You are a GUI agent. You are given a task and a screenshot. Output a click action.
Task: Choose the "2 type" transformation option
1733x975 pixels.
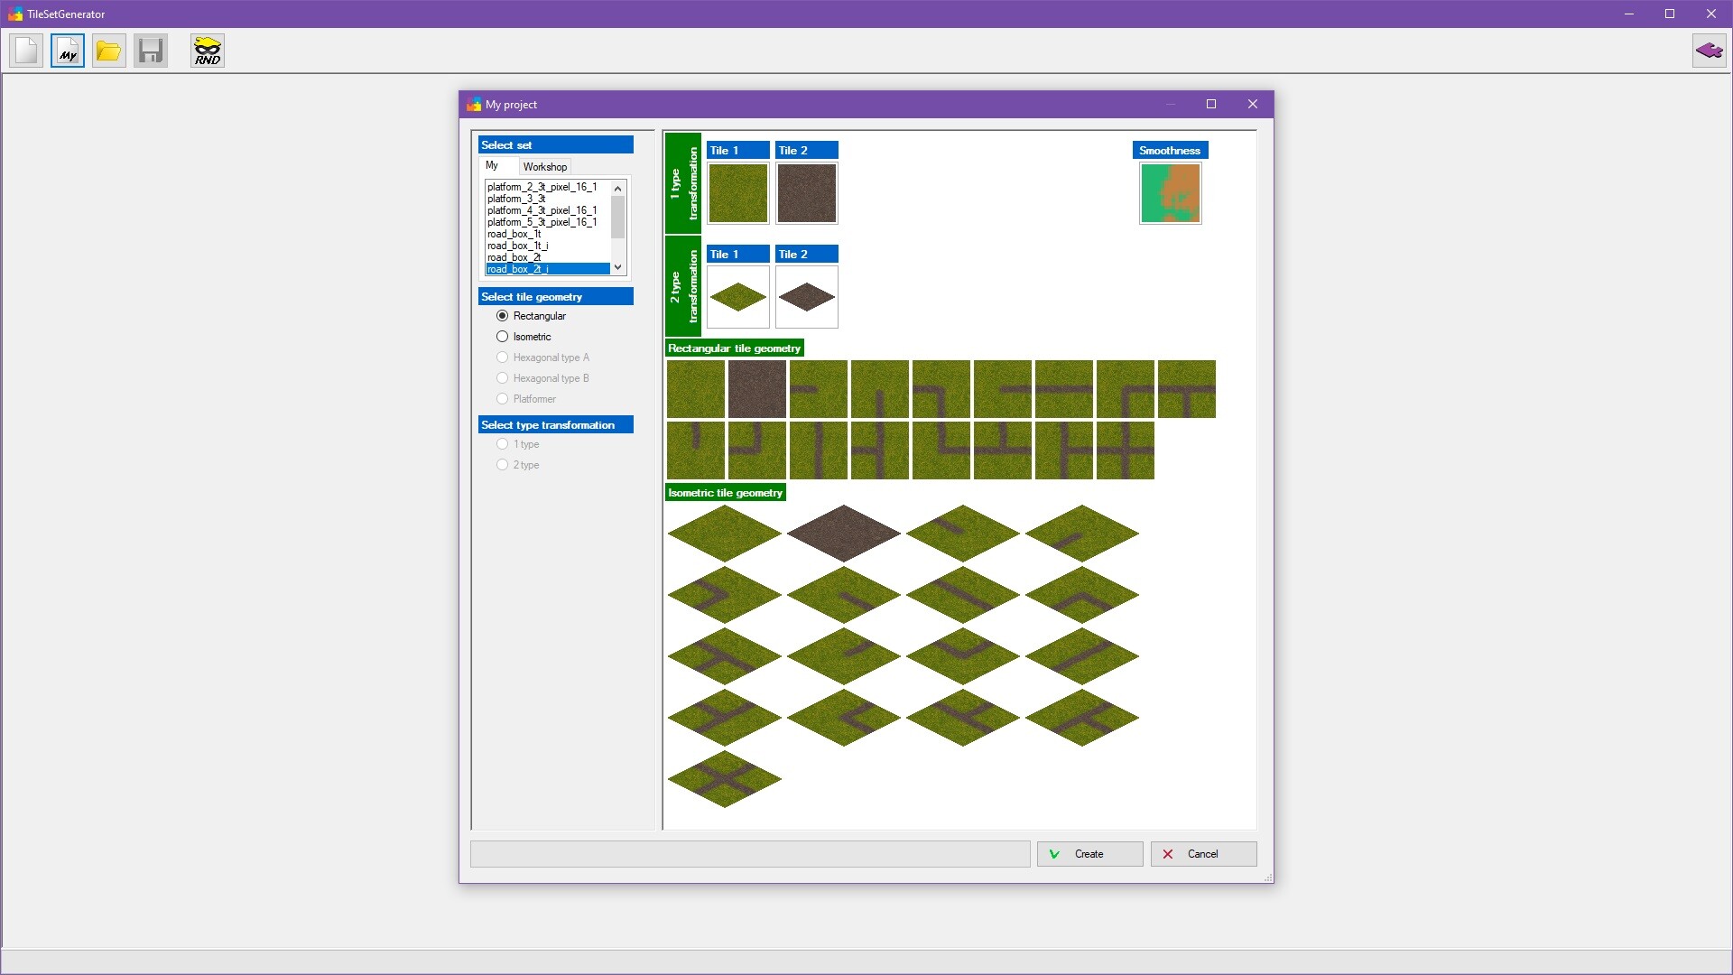pos(503,464)
